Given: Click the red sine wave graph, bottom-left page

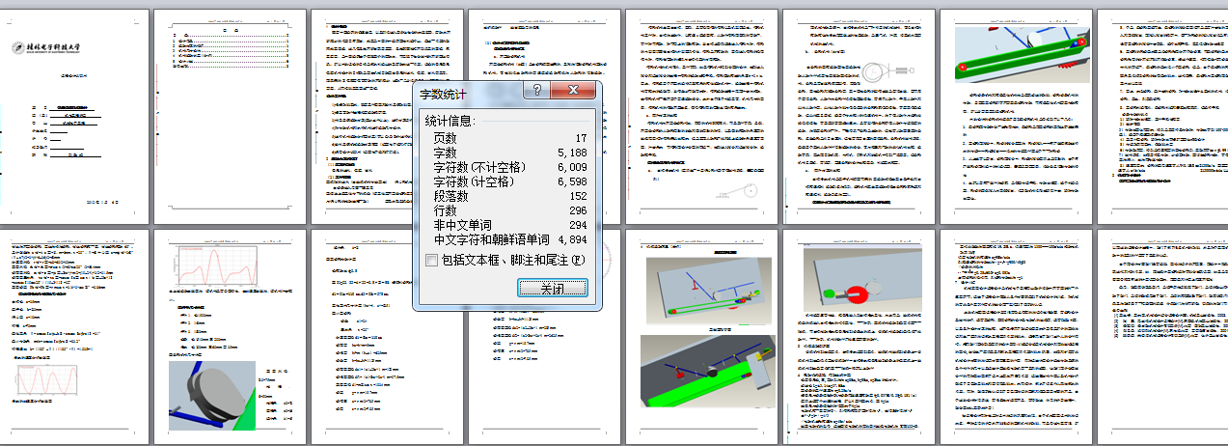Looking at the screenshot, I should (x=48, y=379).
